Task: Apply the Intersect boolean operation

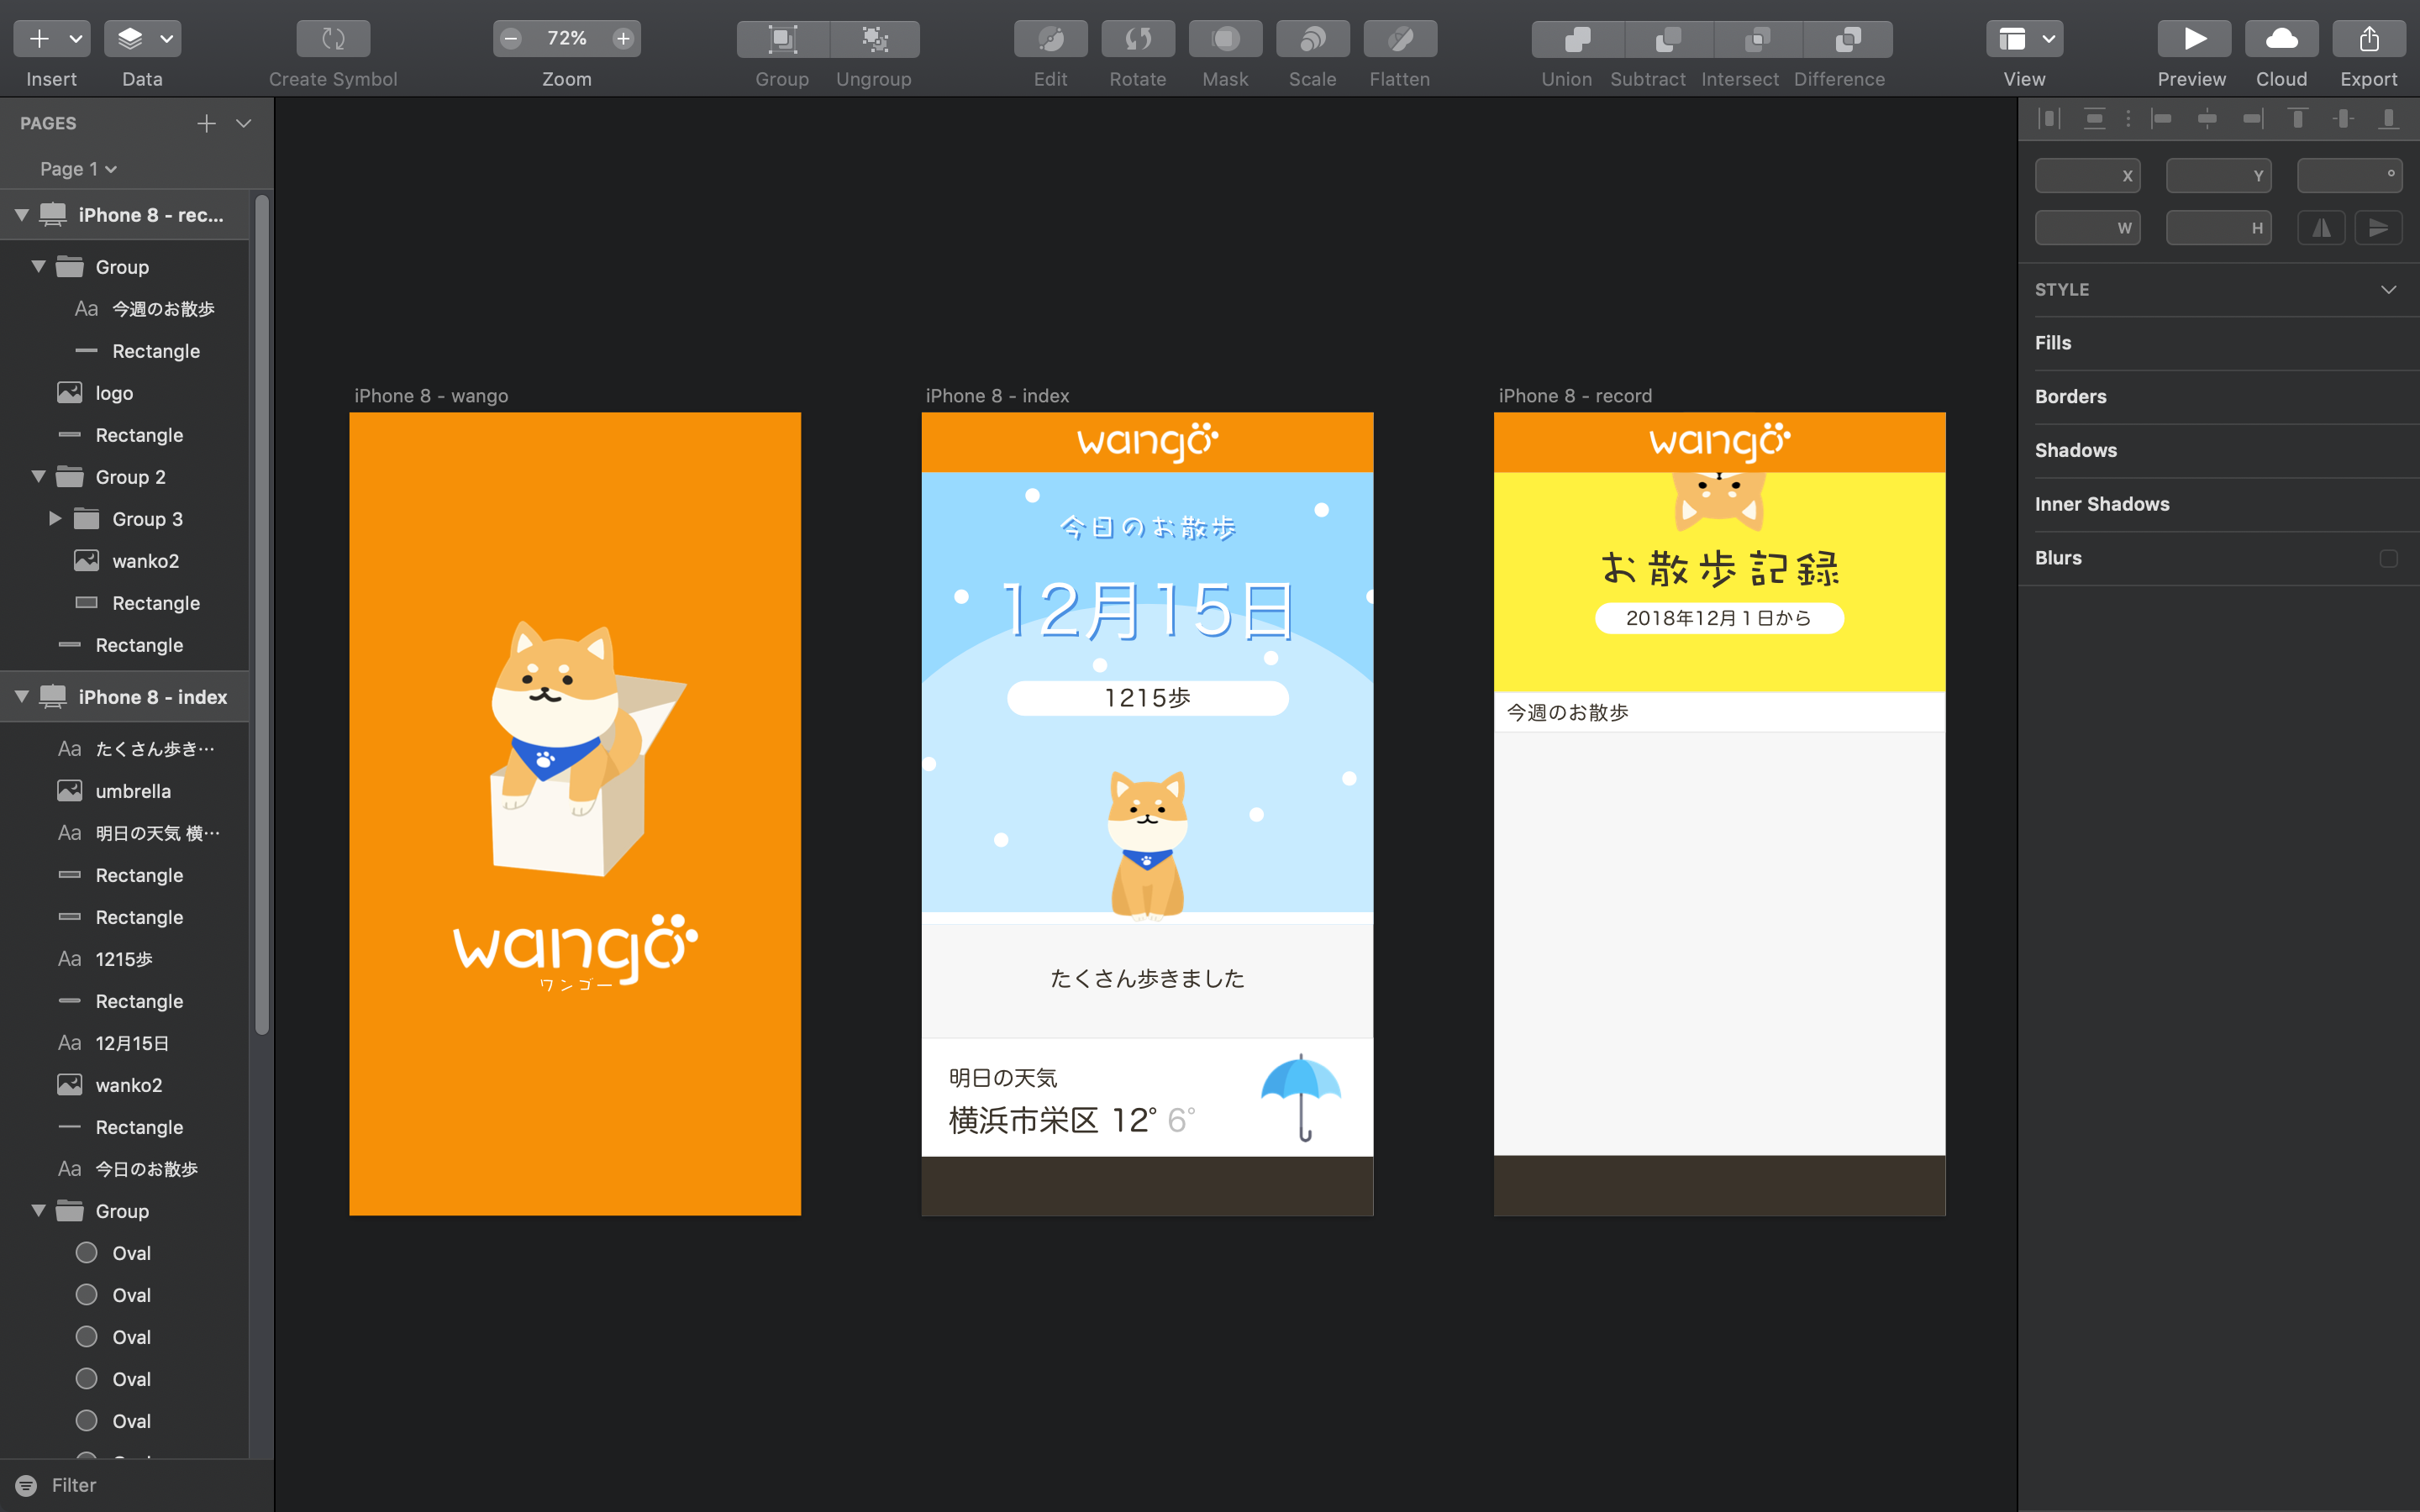Action: point(1757,39)
